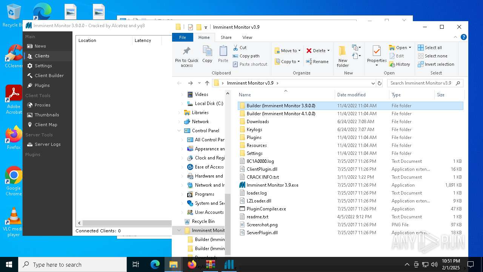Select Clients in Imminent Monitor sidebar
This screenshot has height=272, width=483.
point(48,56)
